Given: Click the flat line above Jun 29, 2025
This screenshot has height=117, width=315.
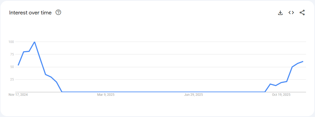Looking at the screenshot, I should pyautogui.click(x=194, y=92).
